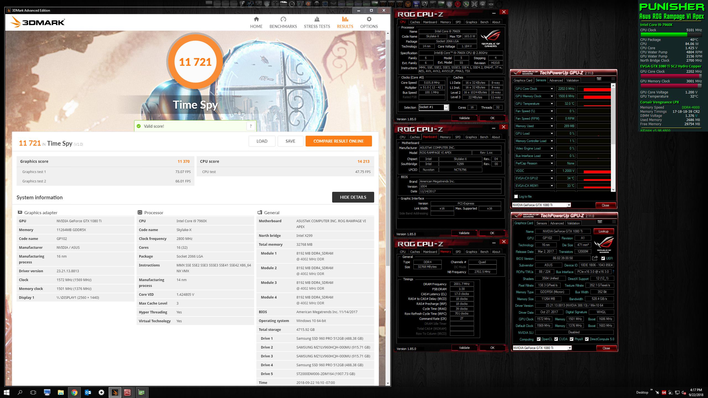
Task: Open the STRESS TESTS section in 3DMark
Action: point(317,22)
